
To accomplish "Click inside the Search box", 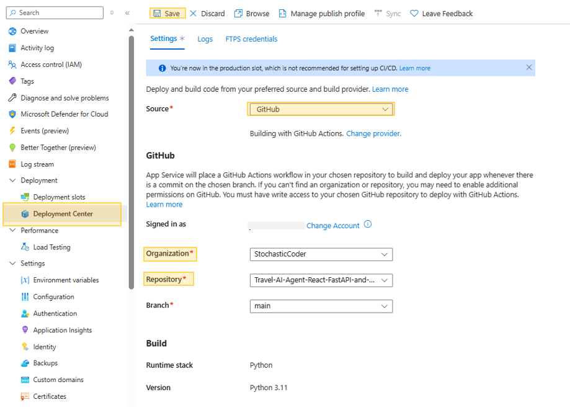I will [x=55, y=12].
